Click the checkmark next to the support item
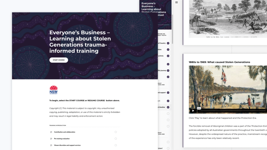Viewport: 267px width, 150px height. click(168, 92)
